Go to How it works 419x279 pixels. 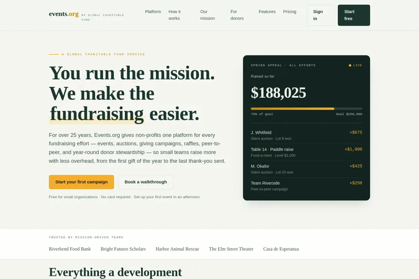(175, 15)
